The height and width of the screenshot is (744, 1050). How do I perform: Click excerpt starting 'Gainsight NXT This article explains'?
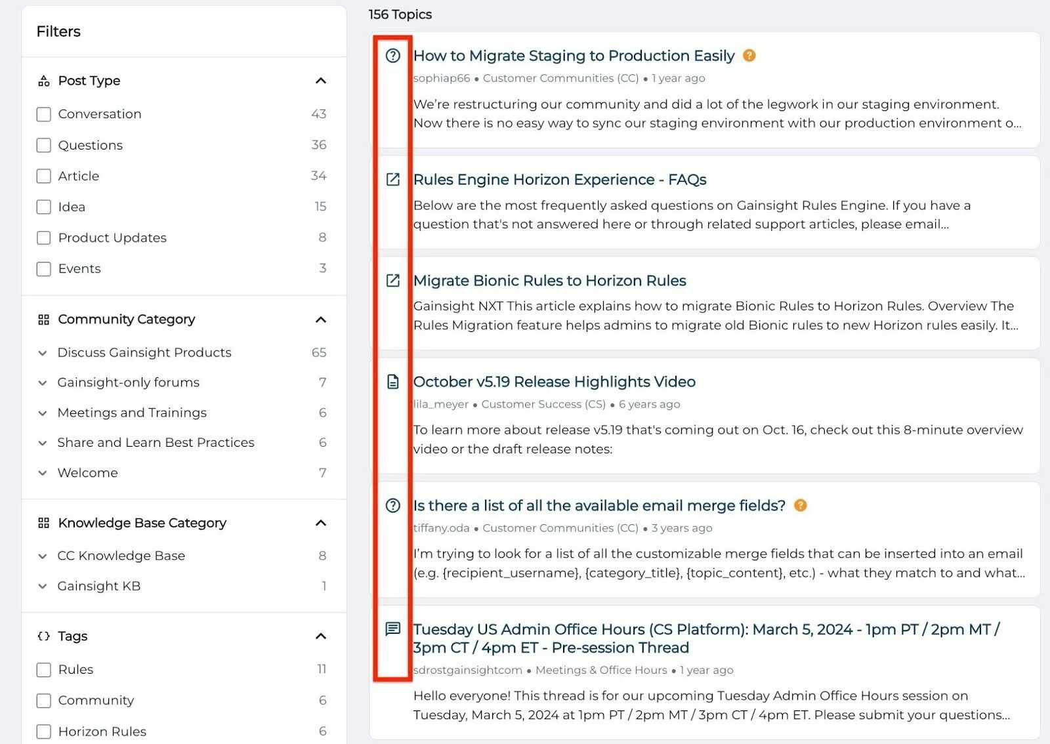click(x=715, y=316)
